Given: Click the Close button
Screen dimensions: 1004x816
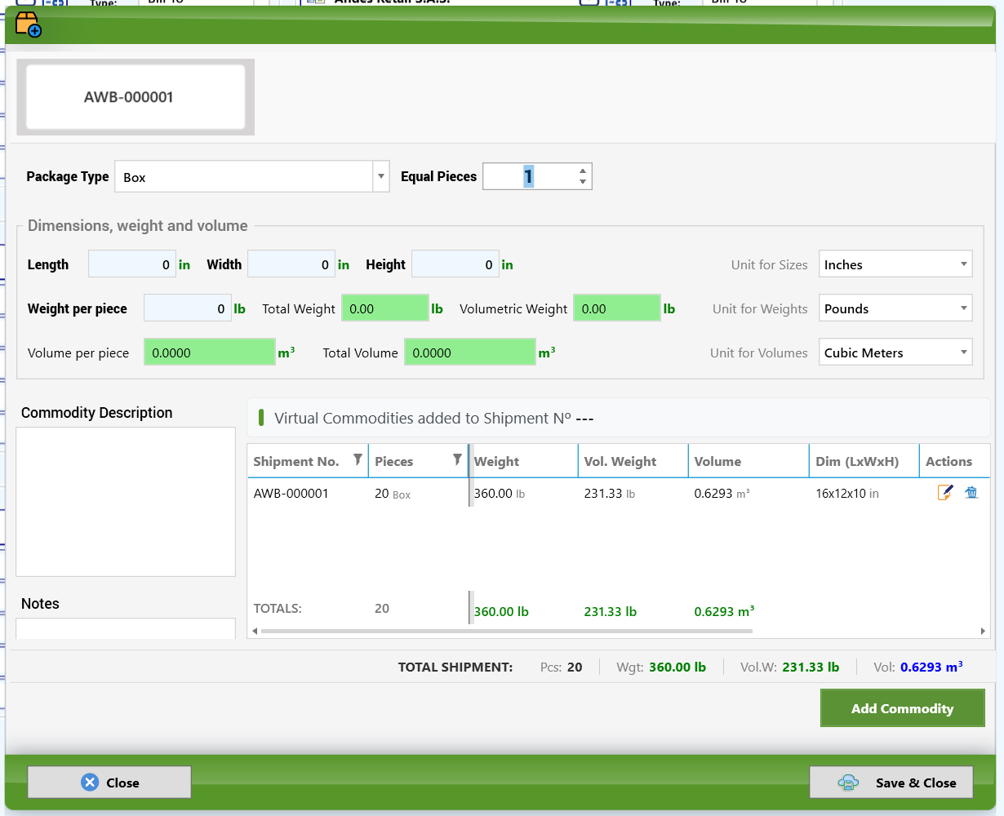Looking at the screenshot, I should [x=109, y=783].
